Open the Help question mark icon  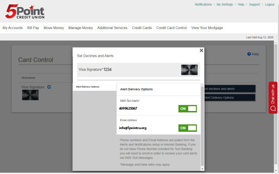249,54
